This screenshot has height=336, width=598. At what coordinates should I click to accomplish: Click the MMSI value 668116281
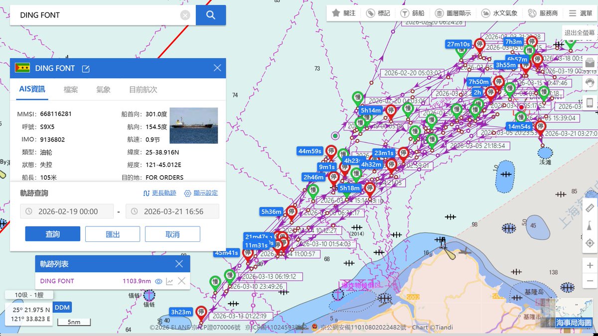(x=56, y=114)
